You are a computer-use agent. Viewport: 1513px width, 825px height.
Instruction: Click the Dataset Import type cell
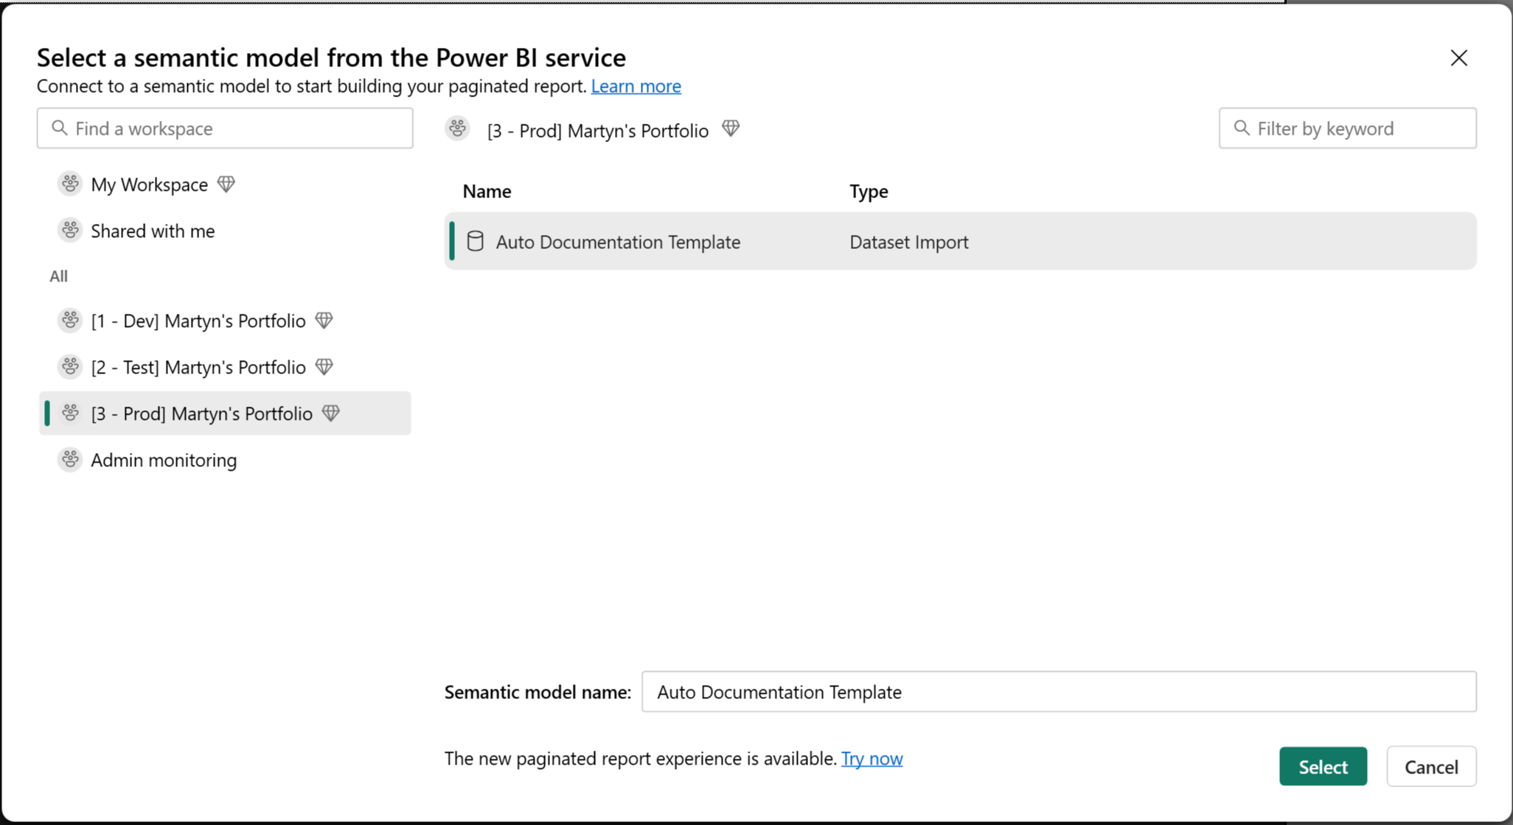[909, 242]
